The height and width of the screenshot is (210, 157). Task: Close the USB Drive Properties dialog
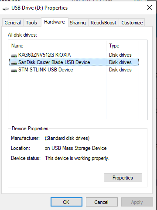point(150,7)
